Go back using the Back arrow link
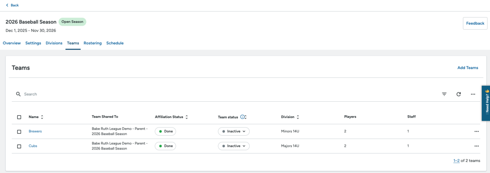Screen dimensions: 490x173 tap(12, 5)
